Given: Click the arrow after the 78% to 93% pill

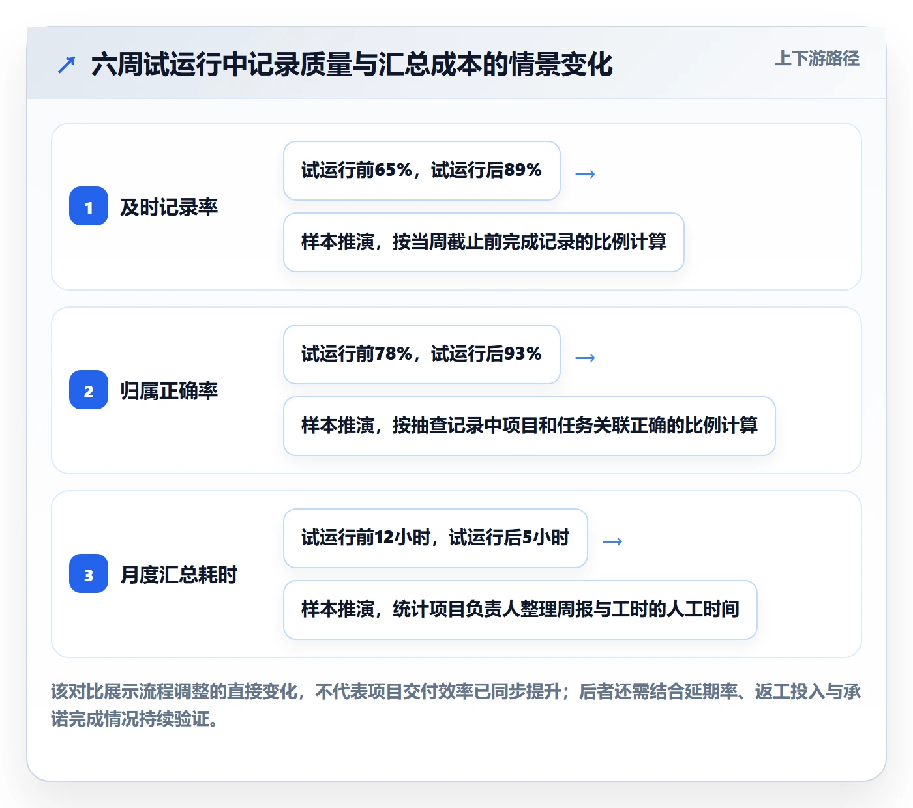Looking at the screenshot, I should point(586,358).
